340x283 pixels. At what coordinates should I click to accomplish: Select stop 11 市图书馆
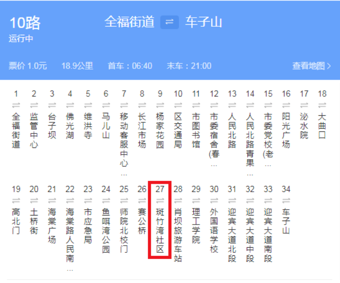[196, 130]
